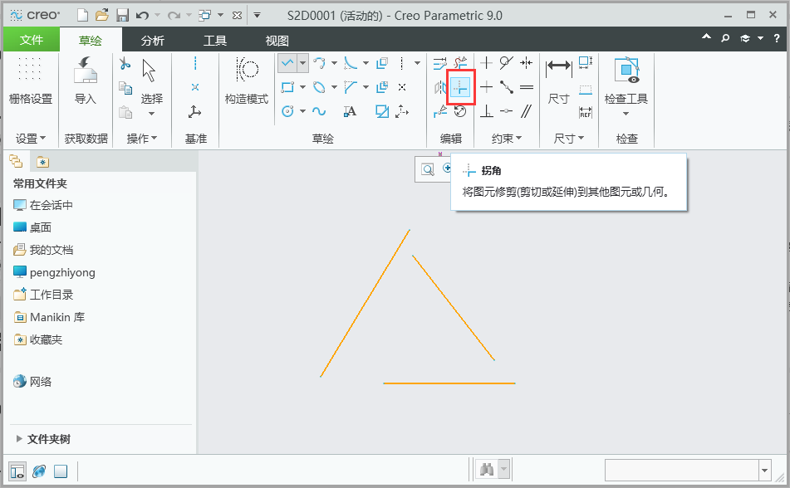Click the 导入 import button
The width and height of the screenshot is (790, 488).
(x=86, y=79)
